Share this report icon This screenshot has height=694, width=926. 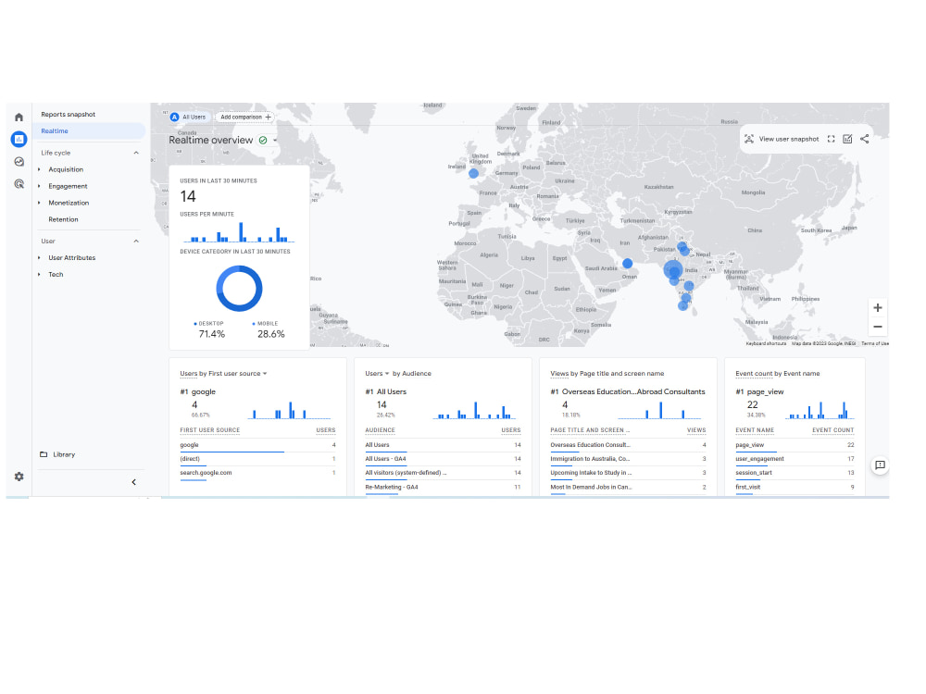pyautogui.click(x=864, y=139)
